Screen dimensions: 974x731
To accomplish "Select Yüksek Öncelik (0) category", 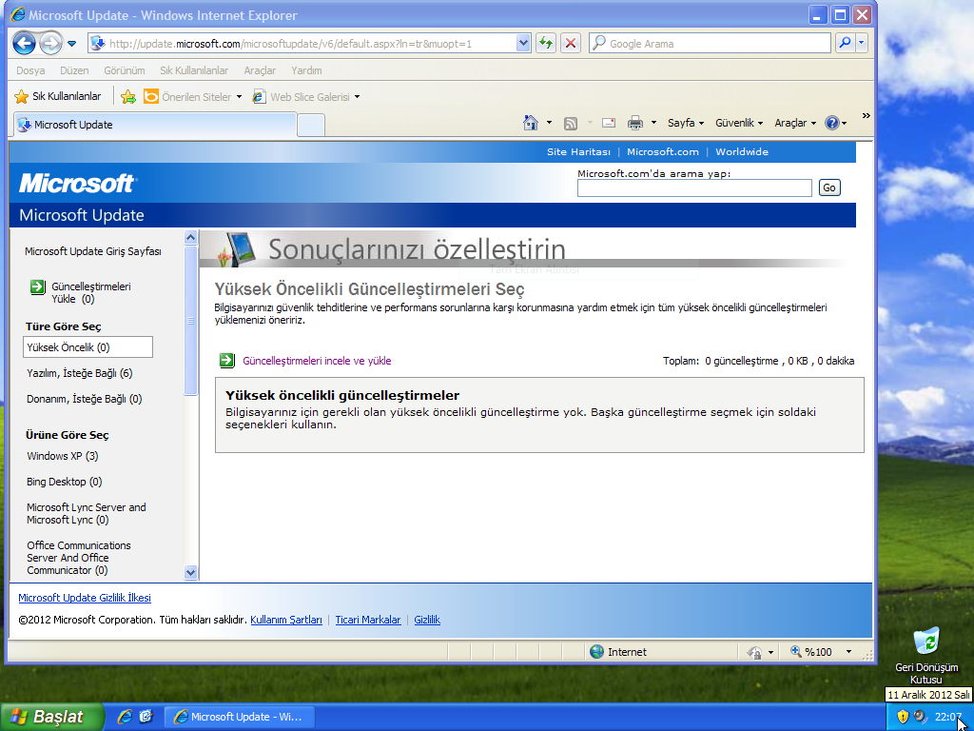I will pos(88,346).
